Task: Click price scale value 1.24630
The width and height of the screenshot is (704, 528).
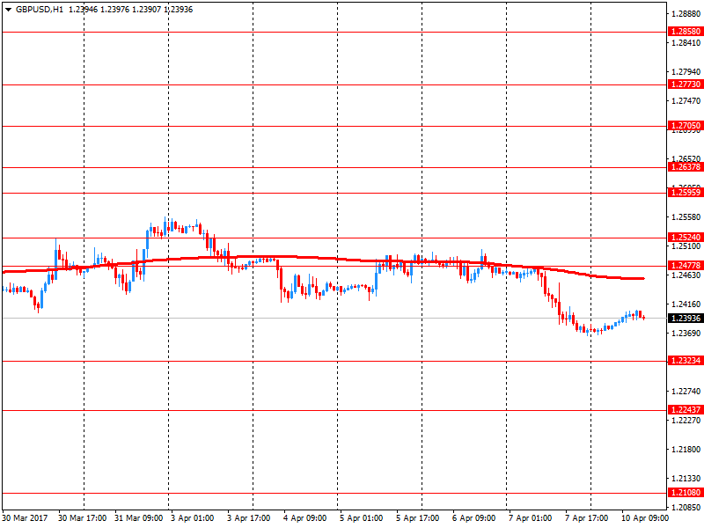Action: (x=686, y=275)
